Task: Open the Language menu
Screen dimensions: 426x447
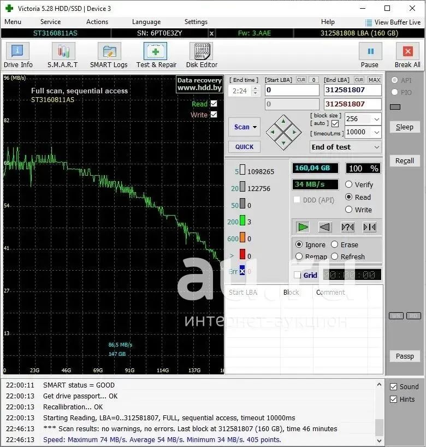Action: coord(146,22)
